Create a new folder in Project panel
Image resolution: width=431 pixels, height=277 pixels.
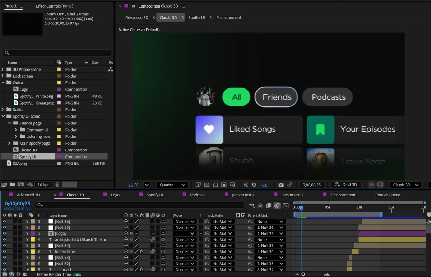pyautogui.click(x=13, y=185)
